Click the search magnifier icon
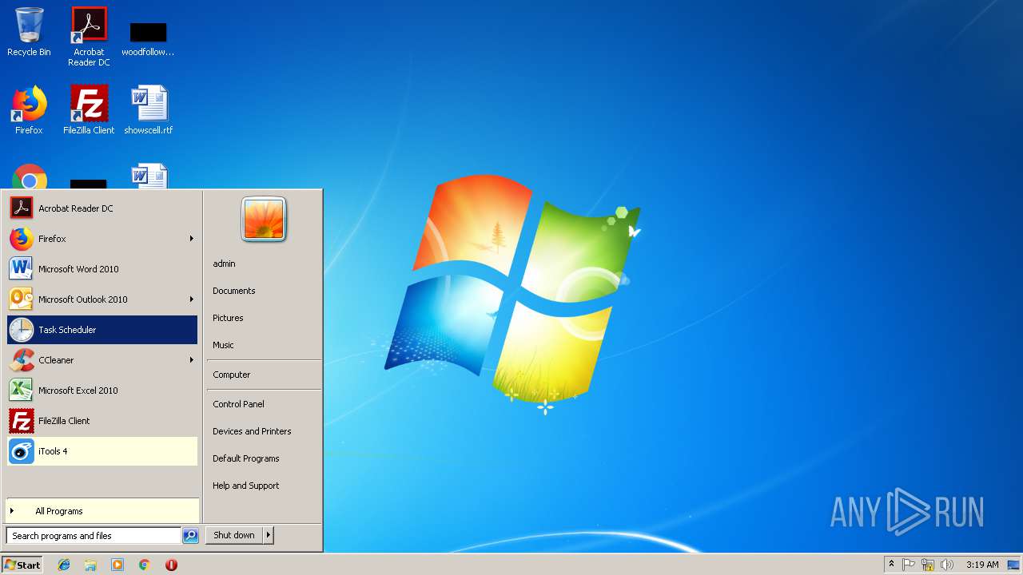The image size is (1023, 575). point(190,536)
